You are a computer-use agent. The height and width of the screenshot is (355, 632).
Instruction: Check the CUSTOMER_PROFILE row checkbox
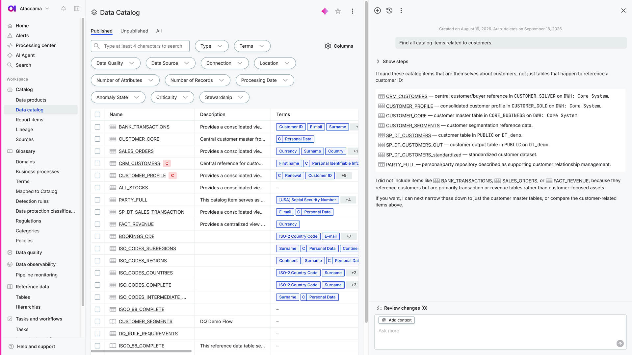click(x=97, y=176)
